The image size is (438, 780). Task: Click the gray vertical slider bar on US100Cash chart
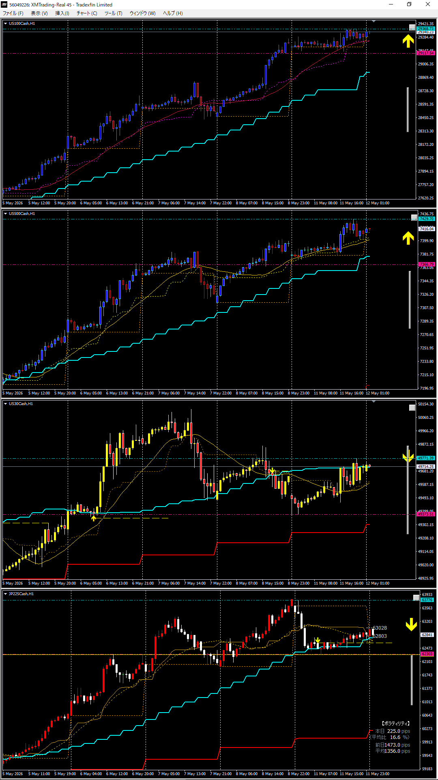click(408, 110)
